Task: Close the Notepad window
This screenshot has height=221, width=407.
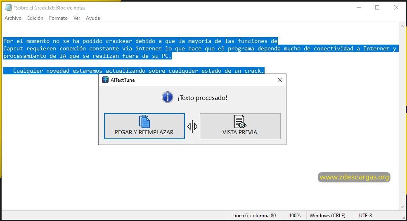Action: pos(396,7)
